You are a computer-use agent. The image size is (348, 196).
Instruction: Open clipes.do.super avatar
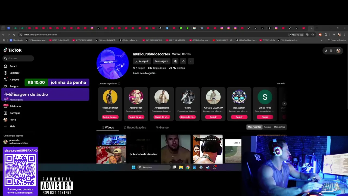pos(110,97)
